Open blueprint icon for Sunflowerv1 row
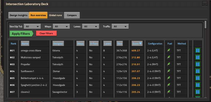 pos(198,71)
